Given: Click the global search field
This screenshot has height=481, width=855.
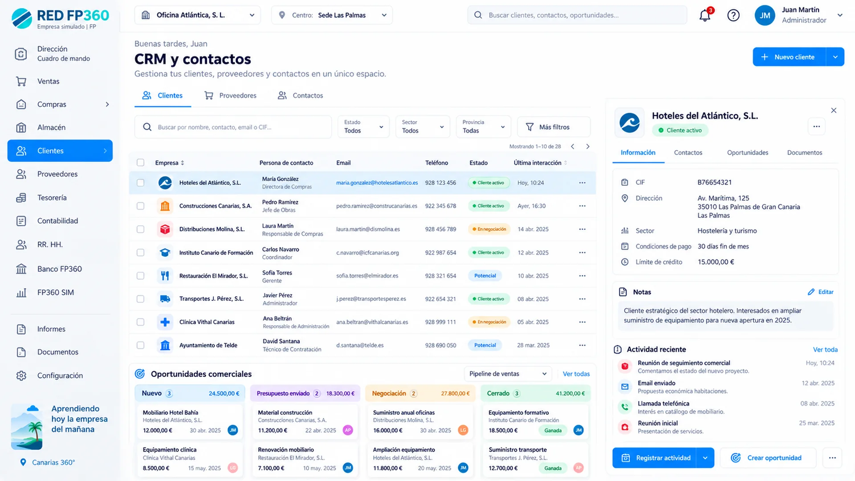Looking at the screenshot, I should 577,15.
